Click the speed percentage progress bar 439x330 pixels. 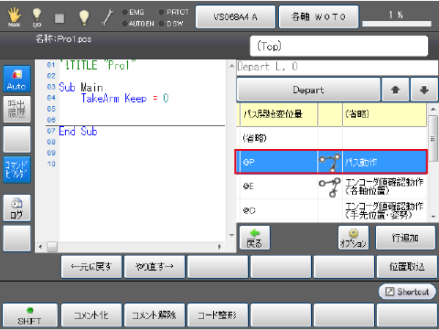(397, 24)
